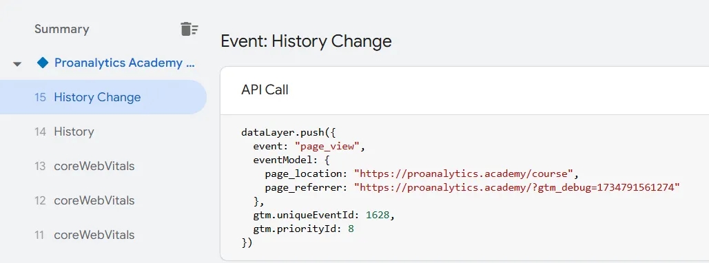Click the blue diamond container icon
Screen dimensions: 709x263
click(43, 63)
